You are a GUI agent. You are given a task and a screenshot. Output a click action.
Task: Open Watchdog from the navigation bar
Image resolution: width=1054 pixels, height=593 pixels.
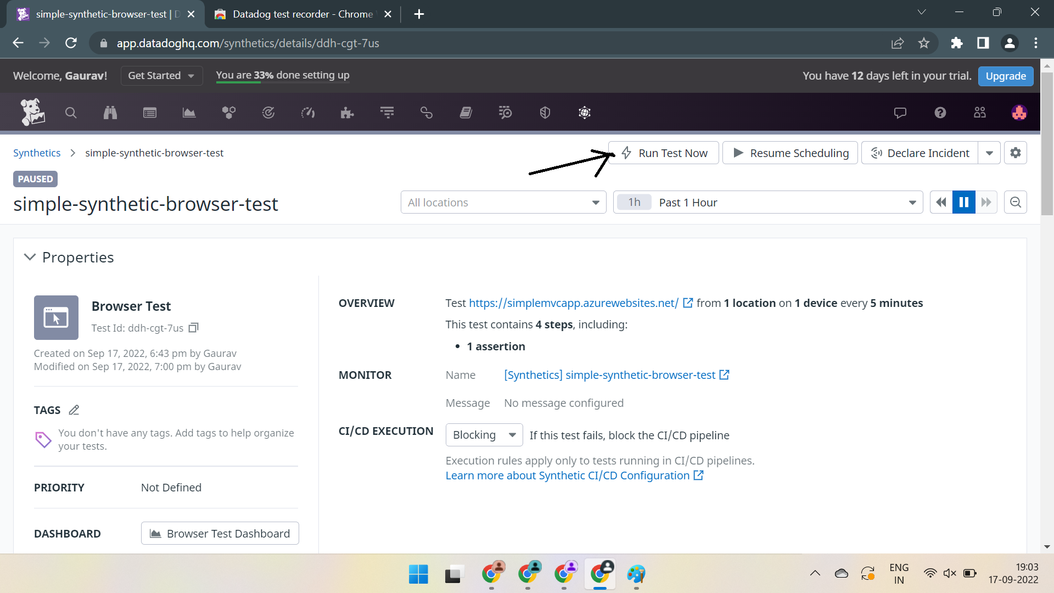(110, 113)
